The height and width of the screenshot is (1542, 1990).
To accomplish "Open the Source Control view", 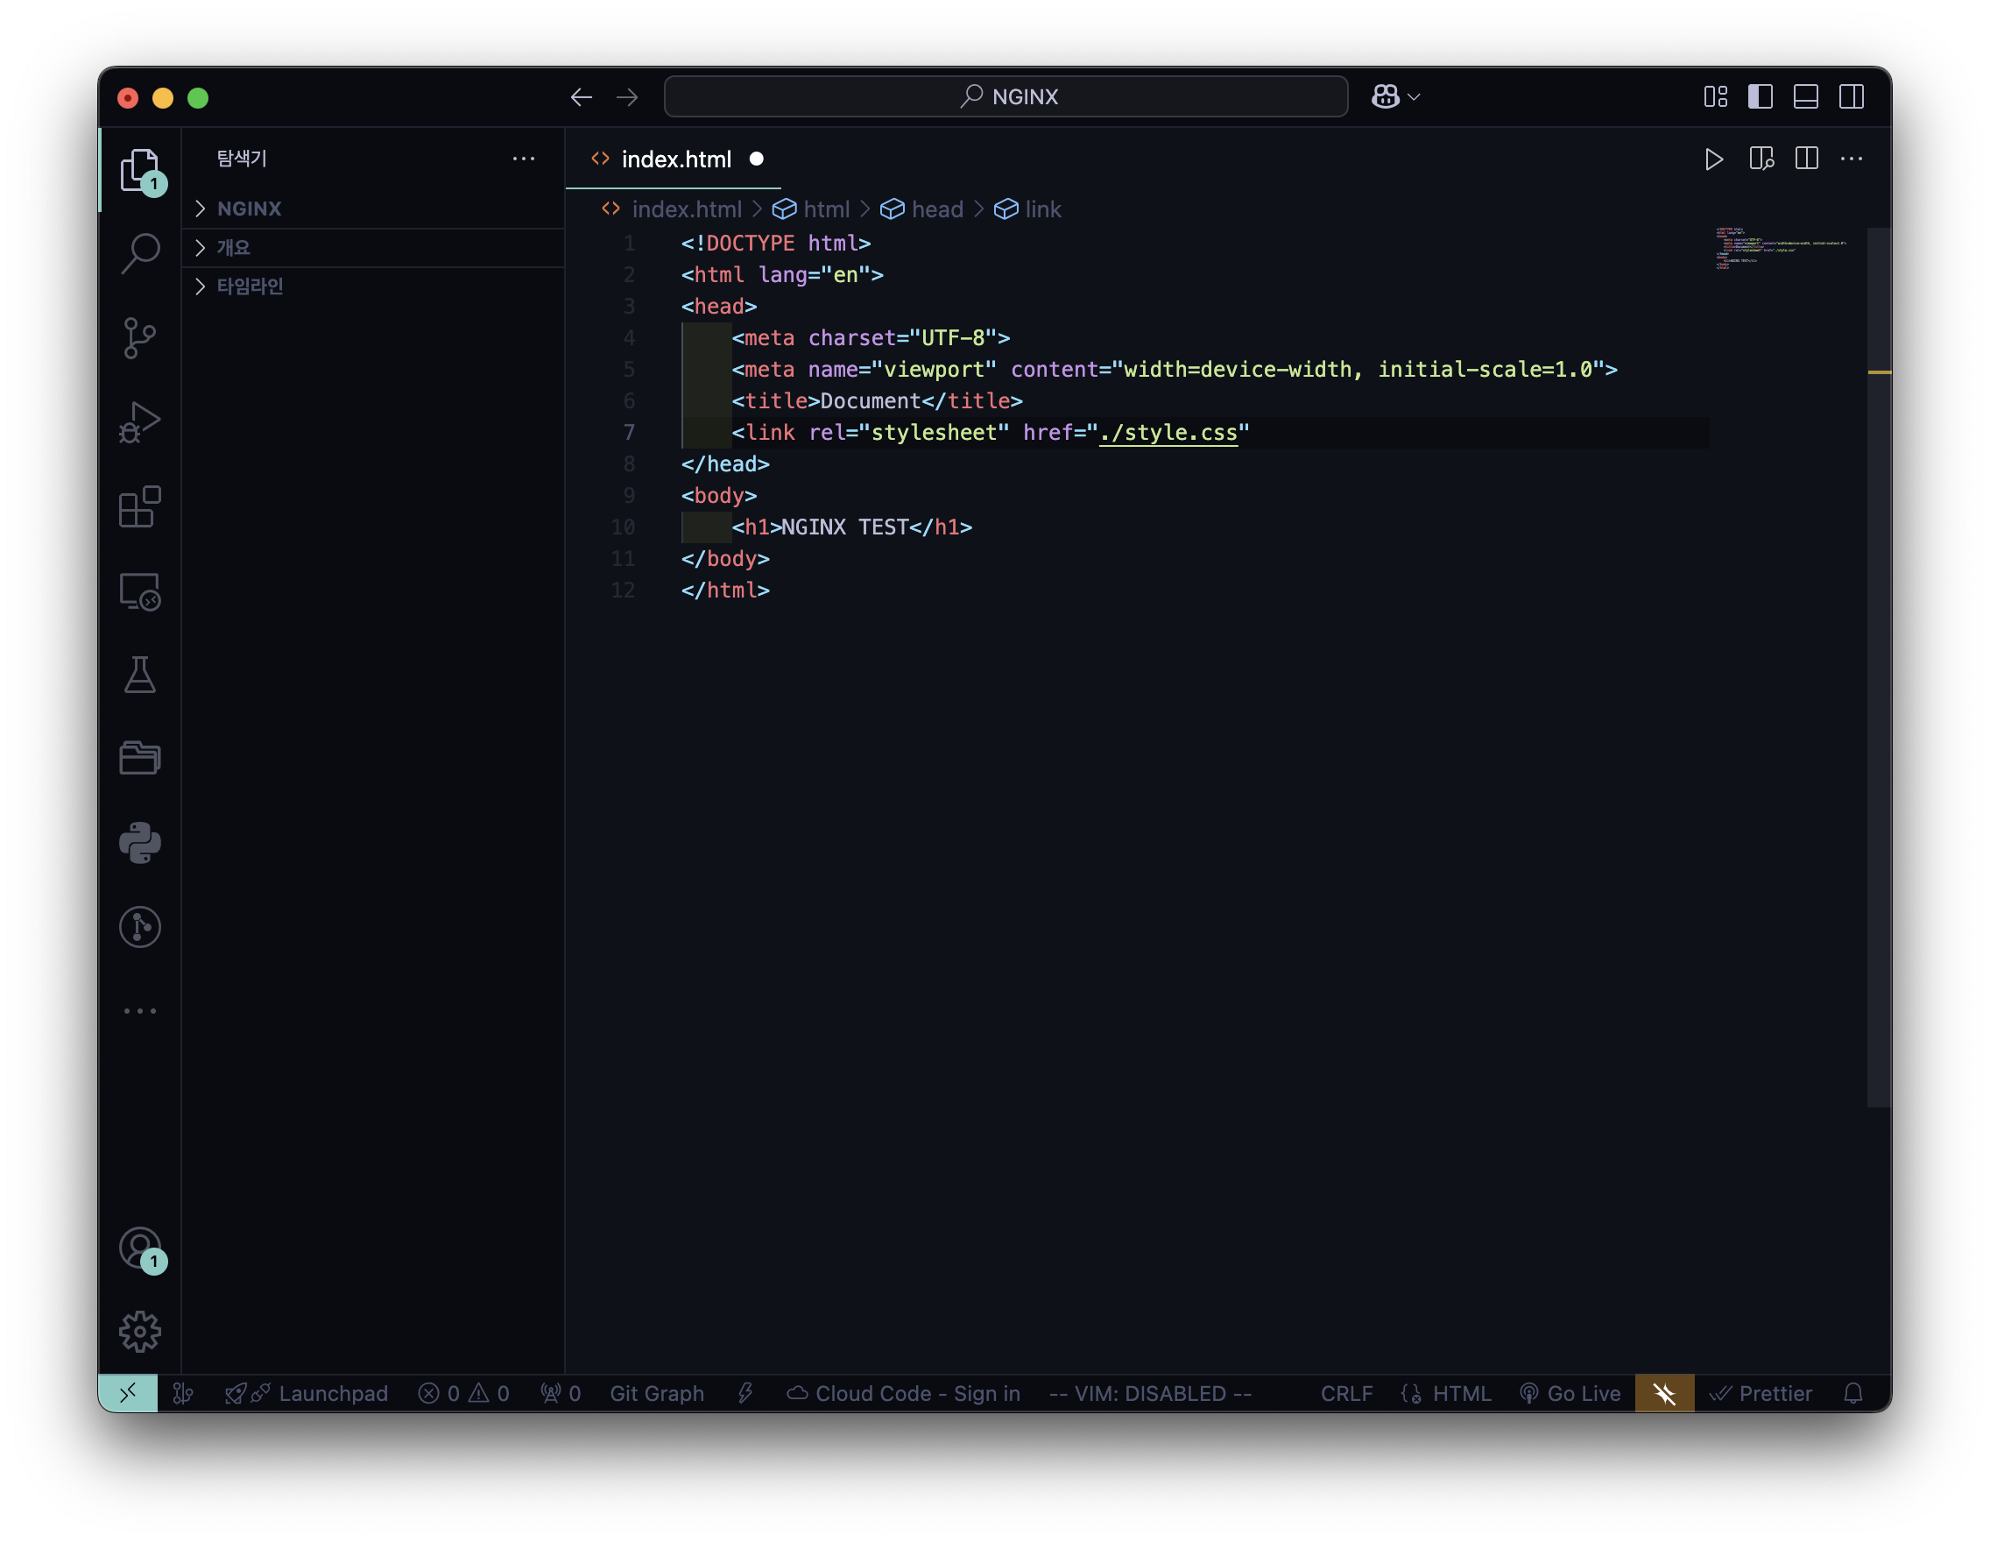I will pos(139,338).
